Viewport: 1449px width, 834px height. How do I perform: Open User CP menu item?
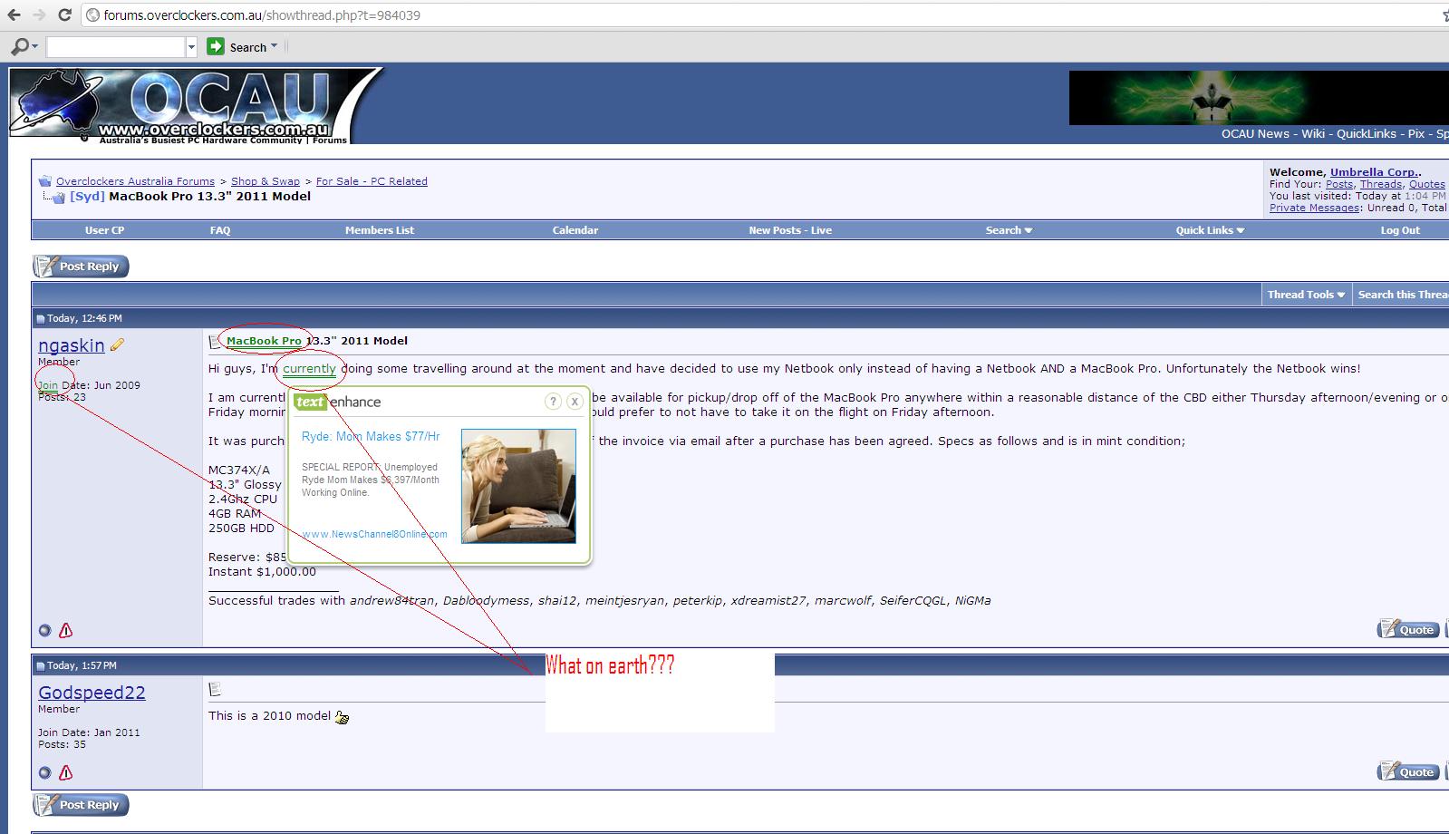click(104, 230)
